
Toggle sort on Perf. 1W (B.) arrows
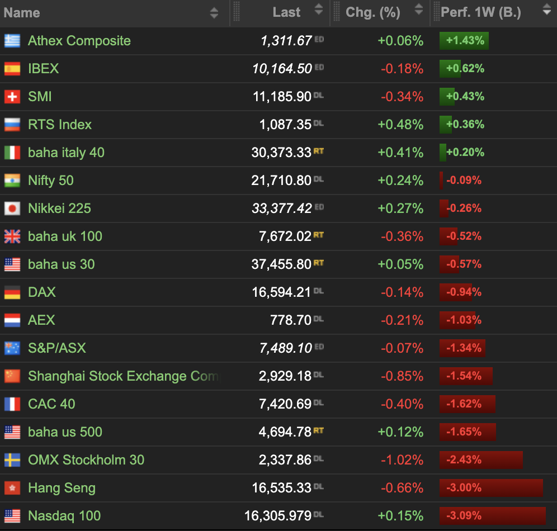click(x=546, y=10)
